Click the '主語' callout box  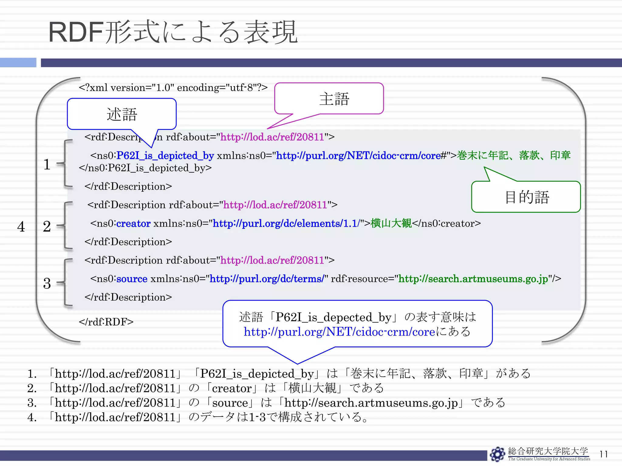pos(329,99)
